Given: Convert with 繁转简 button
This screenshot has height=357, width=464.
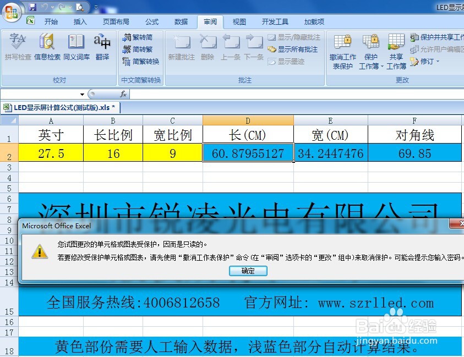Looking at the screenshot, I should (x=138, y=37).
